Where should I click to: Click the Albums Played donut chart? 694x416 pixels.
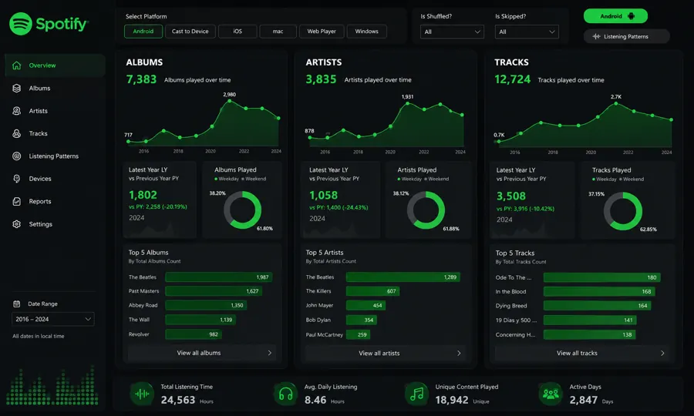click(x=243, y=210)
